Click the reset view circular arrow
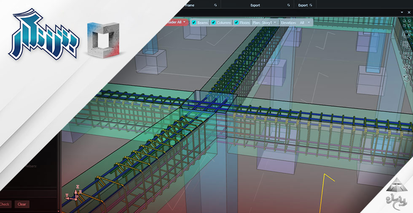This screenshot has height=213, width=413. point(407,78)
